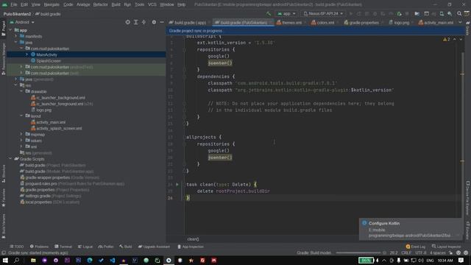Toggle the Favorites side panel
The width and height of the screenshot is (471, 265).
pyautogui.click(x=3, y=198)
